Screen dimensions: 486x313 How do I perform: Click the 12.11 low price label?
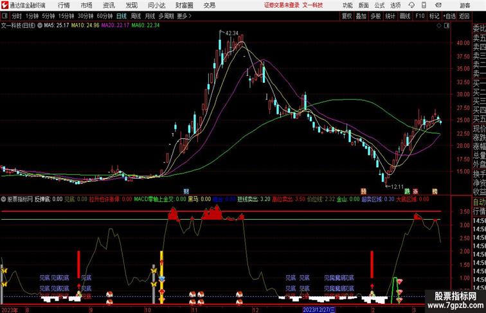click(397, 186)
